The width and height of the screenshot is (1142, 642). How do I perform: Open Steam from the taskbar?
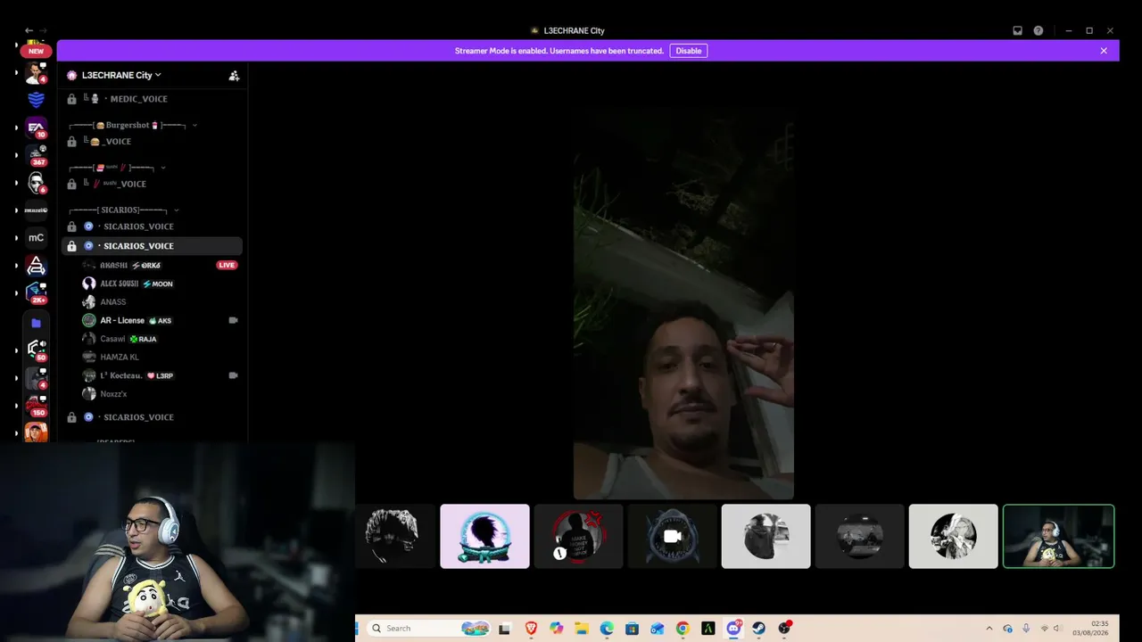(759, 629)
